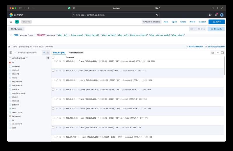Switch to the Field statistics tab
Screen dimensions: 233x151
[x=76, y=53]
